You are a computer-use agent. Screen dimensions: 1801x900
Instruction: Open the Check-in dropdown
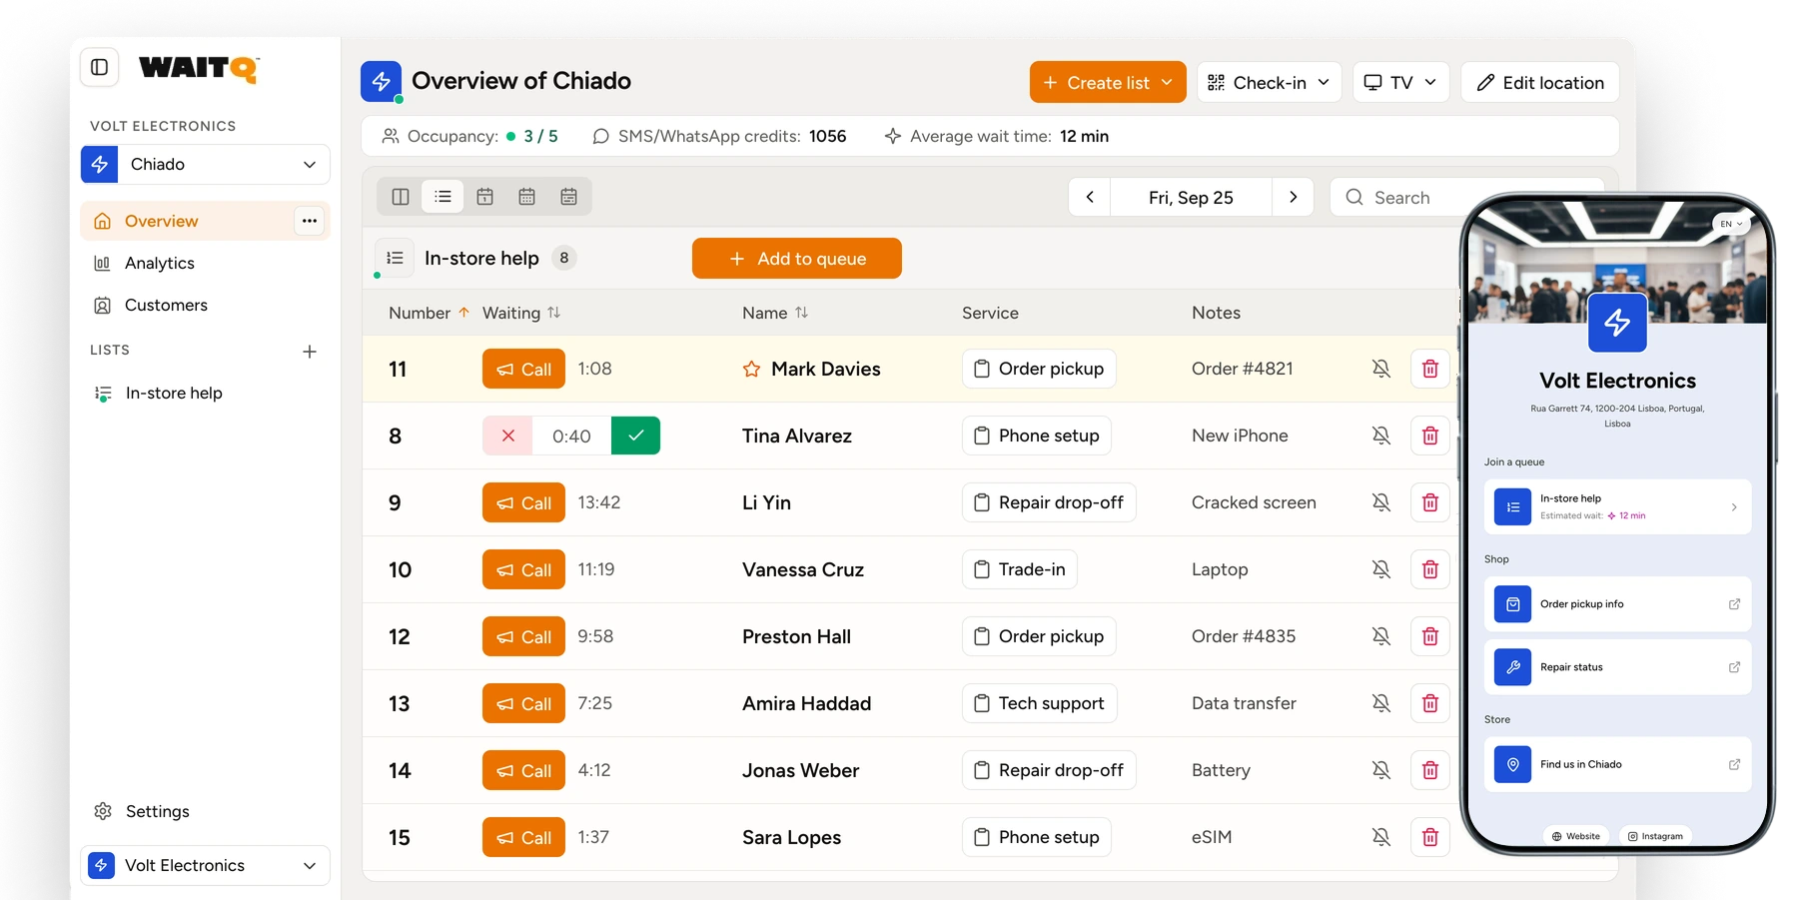(1270, 82)
